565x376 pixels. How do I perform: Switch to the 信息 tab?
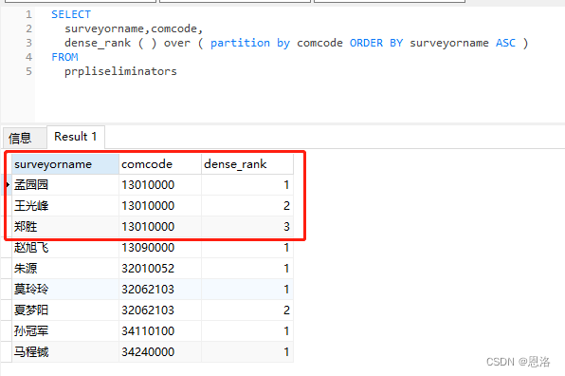pos(25,138)
